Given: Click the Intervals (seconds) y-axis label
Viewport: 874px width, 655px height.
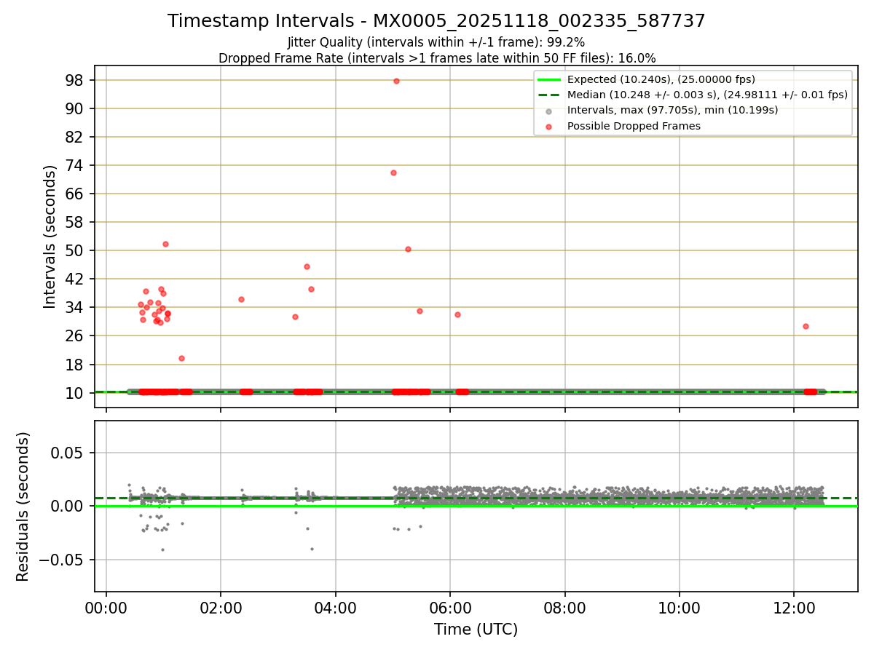Looking at the screenshot, I should click(x=50, y=237).
